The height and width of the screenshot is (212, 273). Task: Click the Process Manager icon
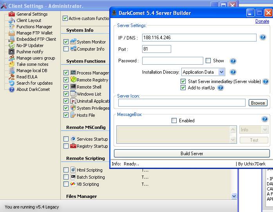pyautogui.click(x=73, y=72)
